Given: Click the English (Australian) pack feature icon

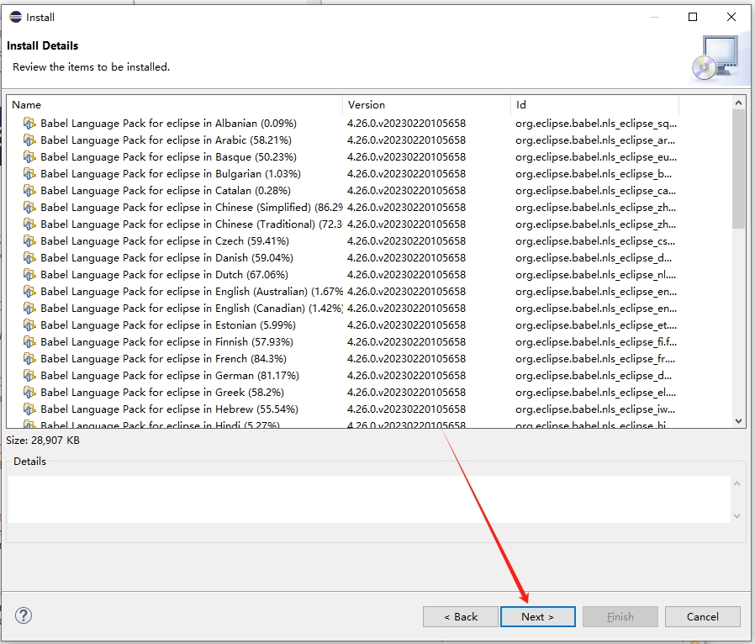Looking at the screenshot, I should [x=29, y=293].
